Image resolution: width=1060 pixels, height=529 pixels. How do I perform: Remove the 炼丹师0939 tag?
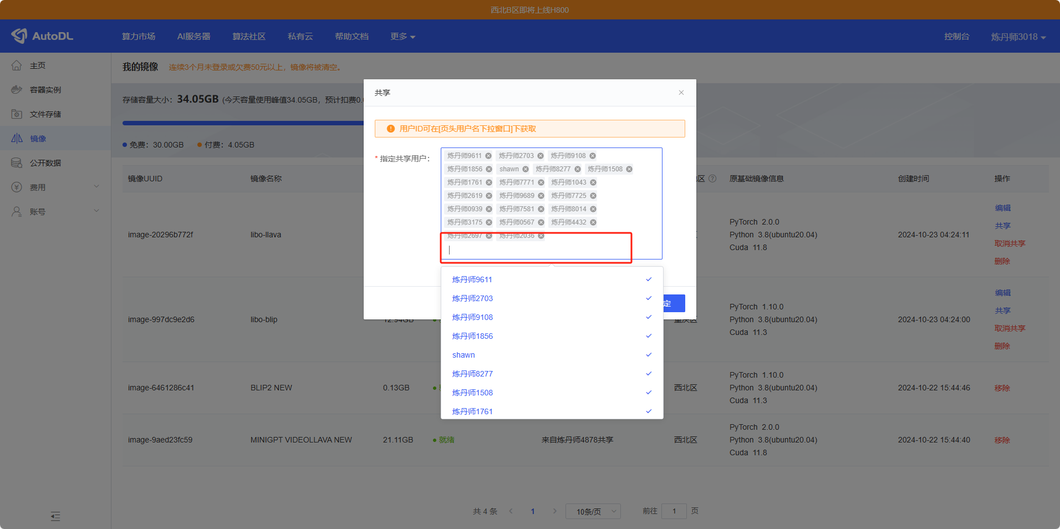click(x=489, y=209)
